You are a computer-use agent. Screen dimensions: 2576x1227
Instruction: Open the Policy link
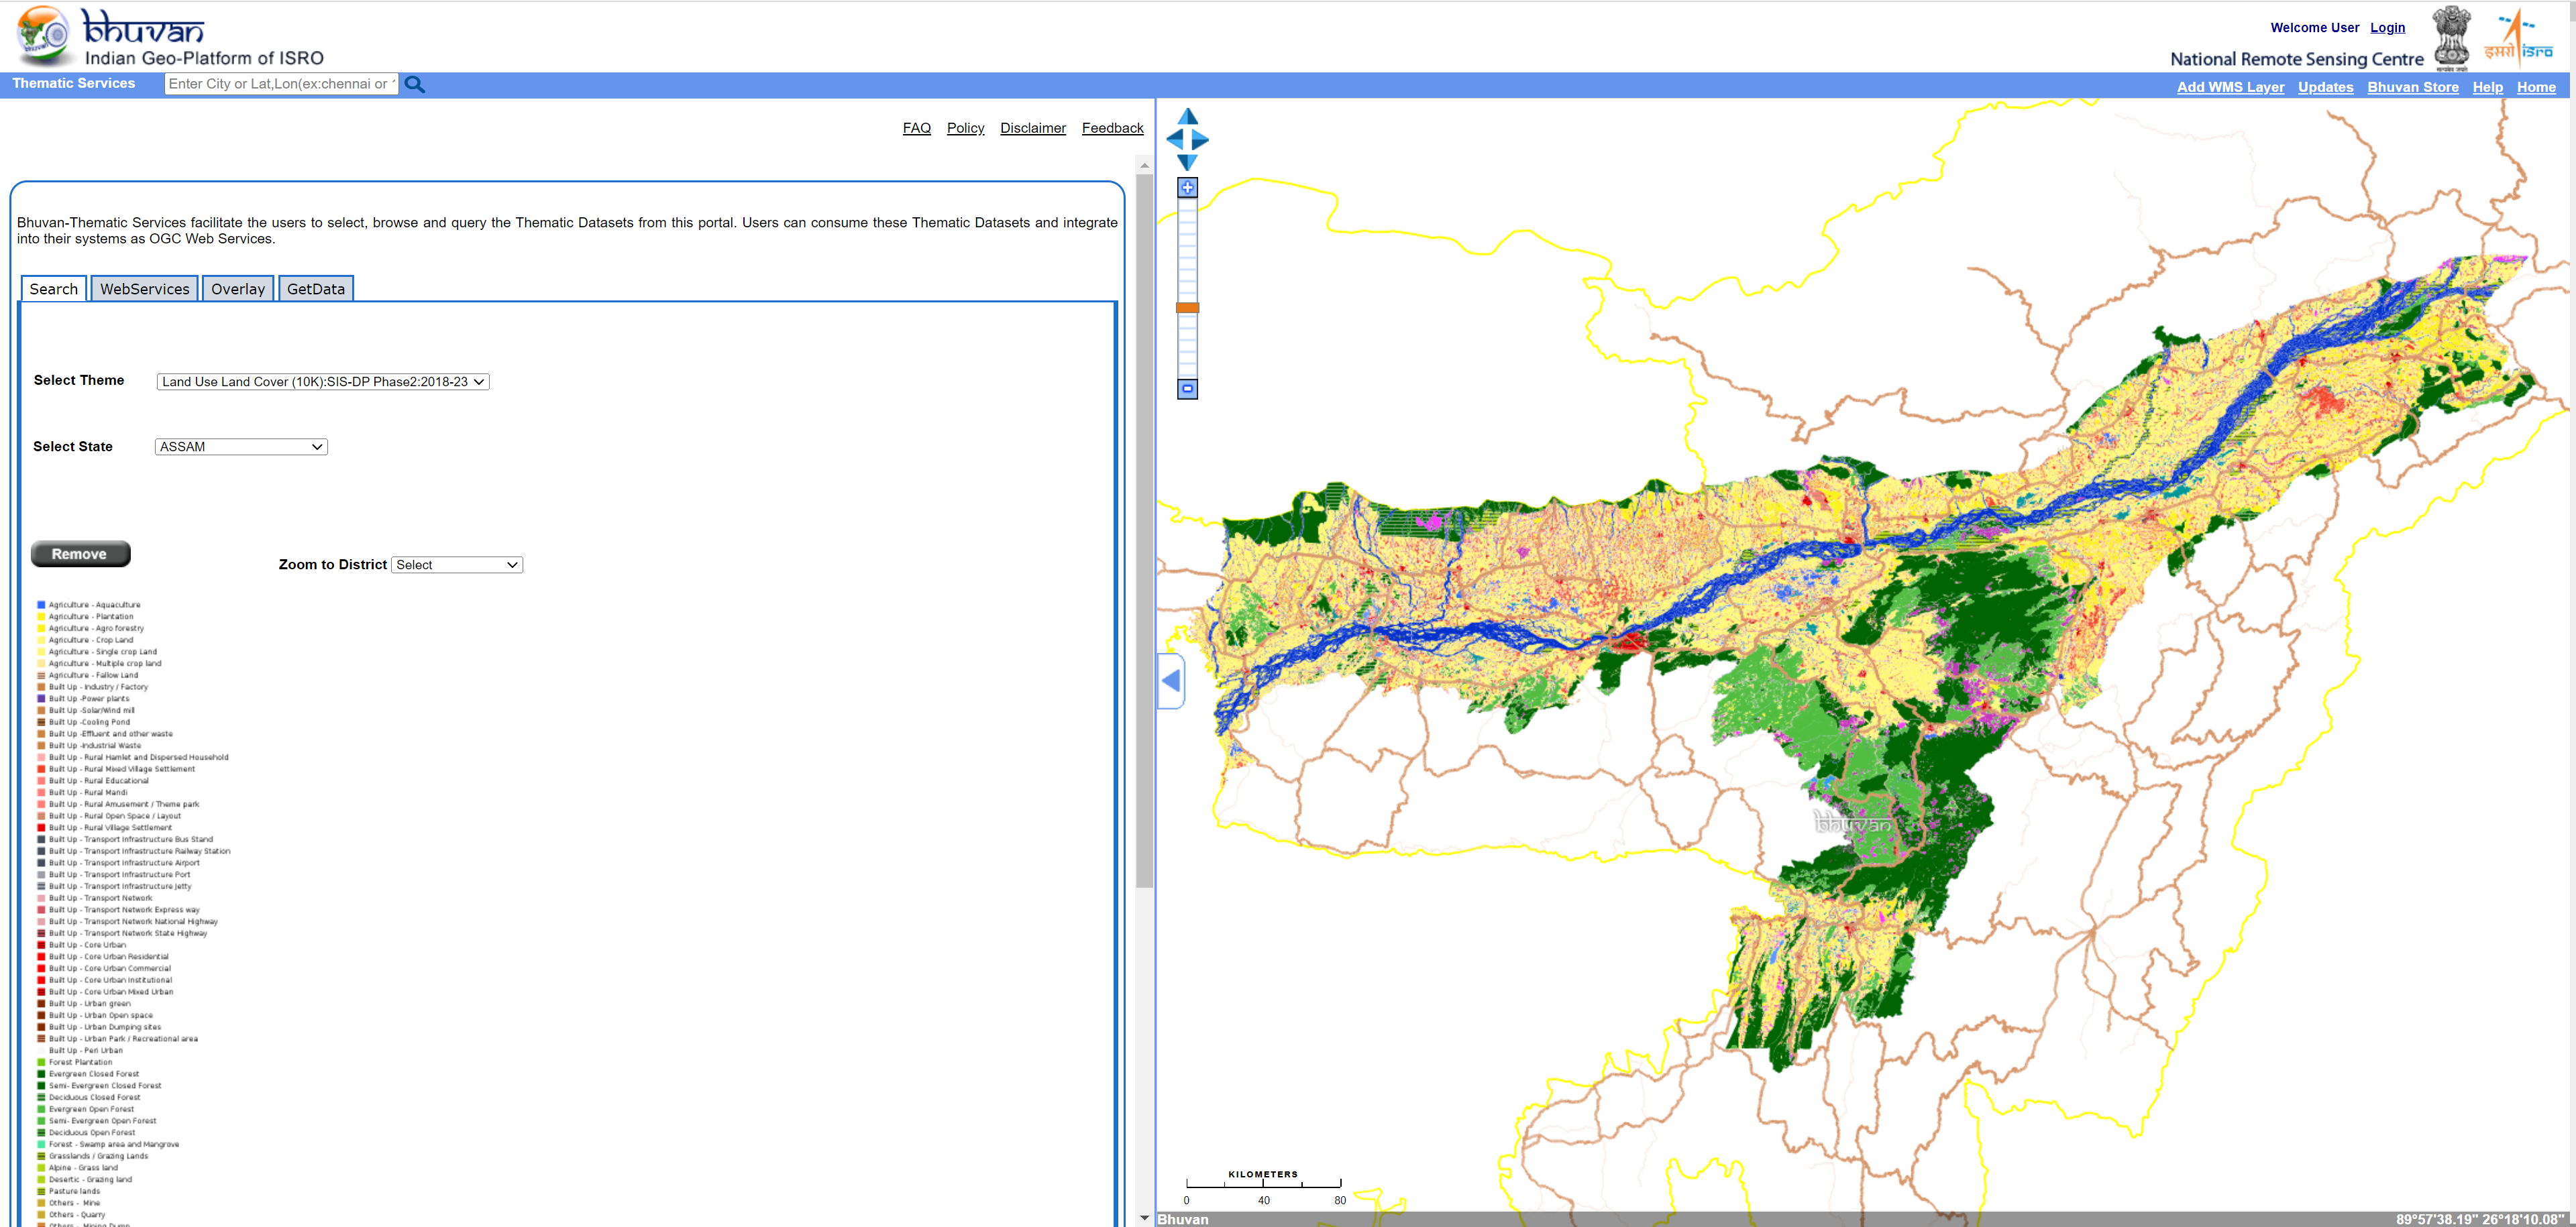(965, 128)
